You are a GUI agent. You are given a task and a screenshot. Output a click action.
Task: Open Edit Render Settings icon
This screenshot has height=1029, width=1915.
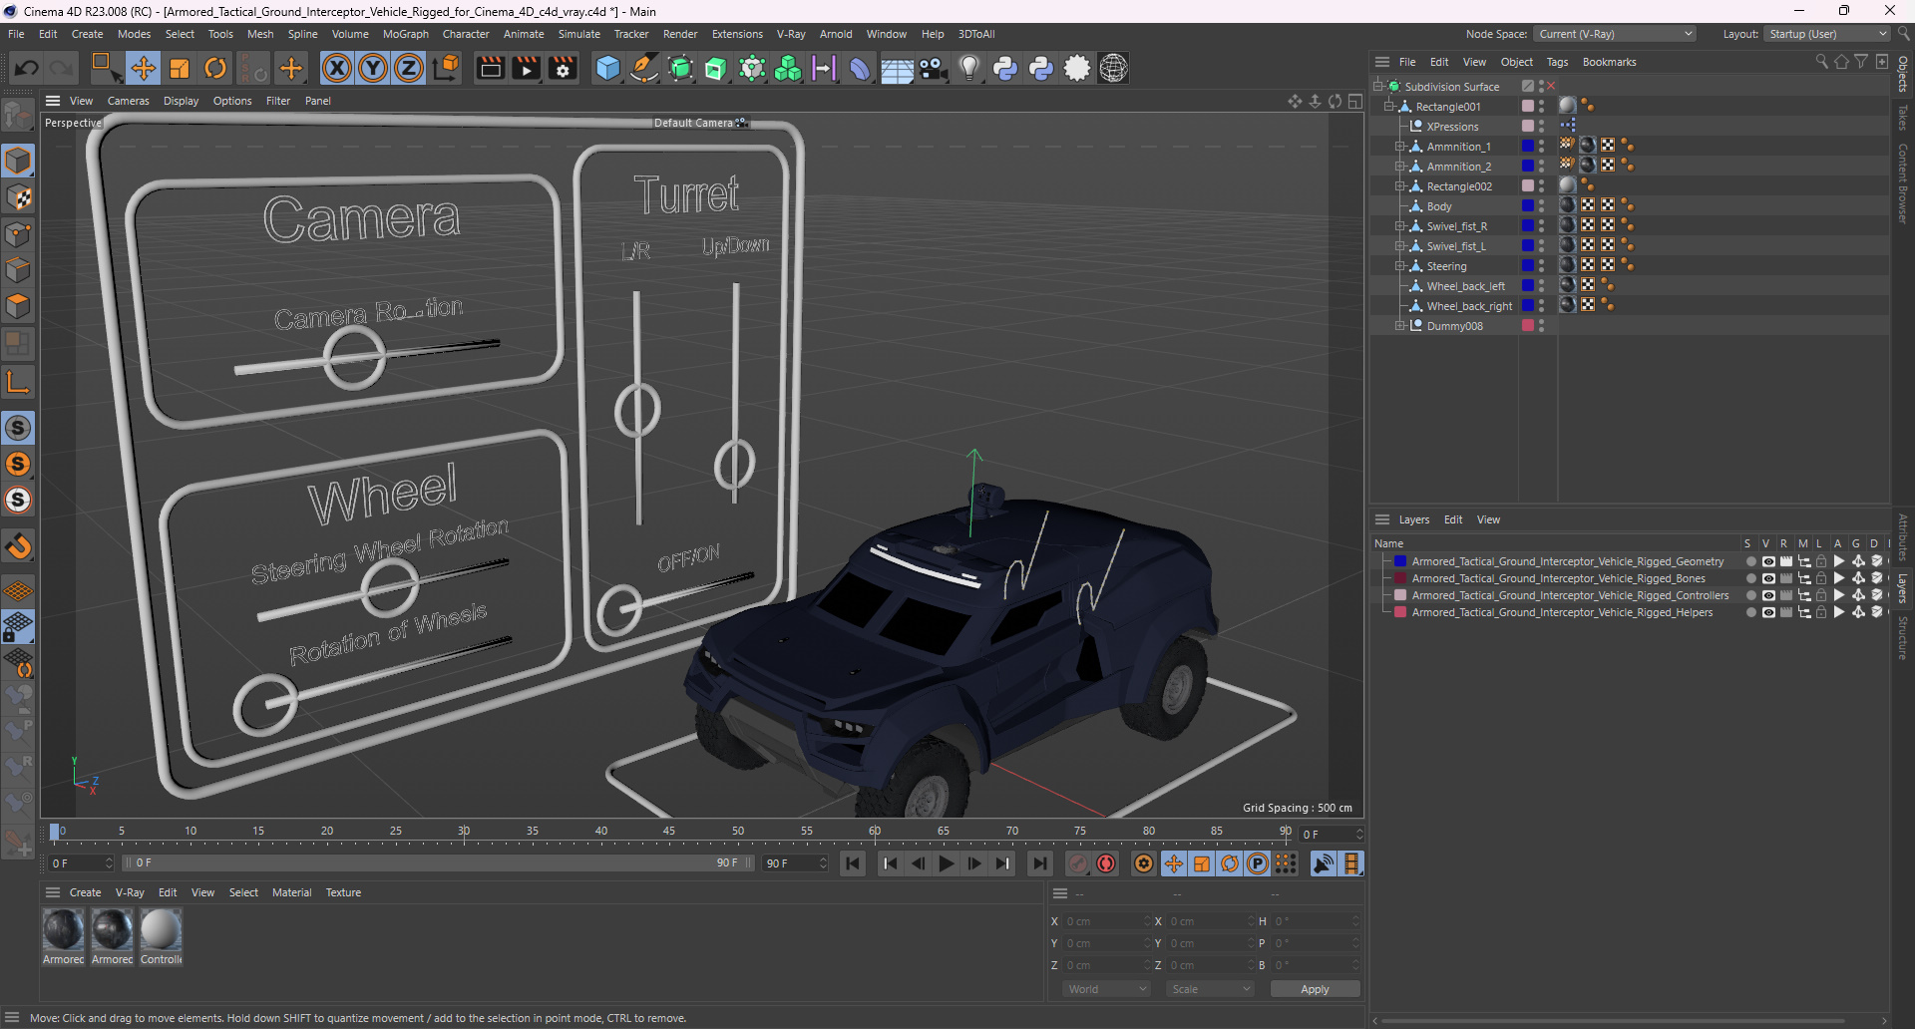pos(564,68)
